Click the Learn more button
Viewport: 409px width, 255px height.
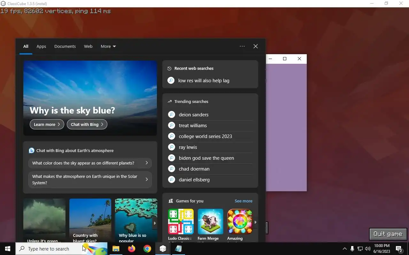tap(47, 124)
